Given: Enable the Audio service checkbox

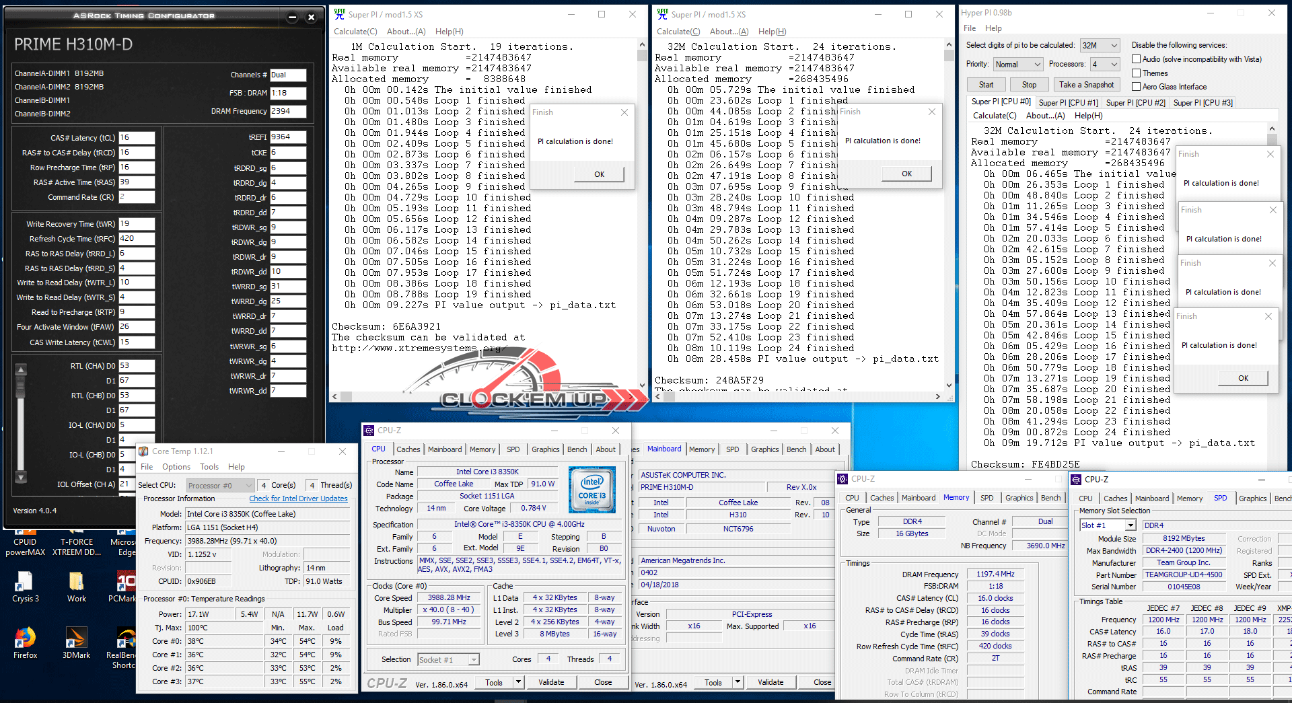Looking at the screenshot, I should [x=1136, y=59].
